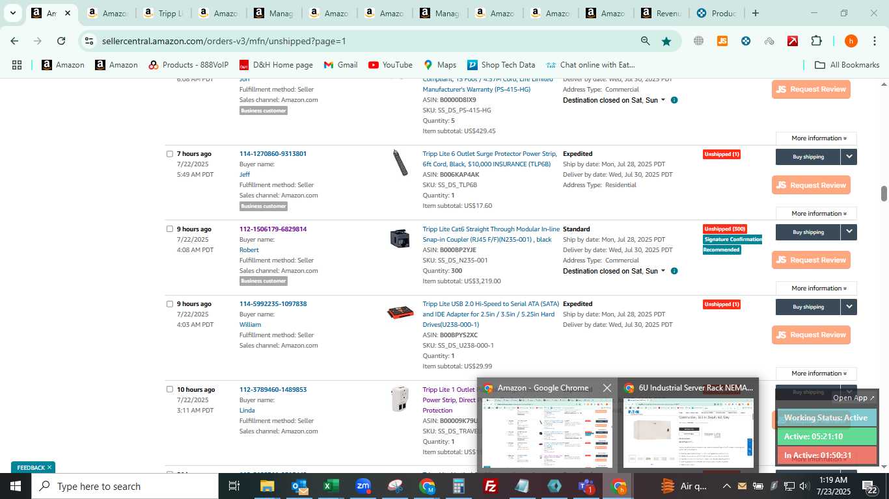Open Buy shipping dropdown arrow for Jeff's order

tap(849, 157)
